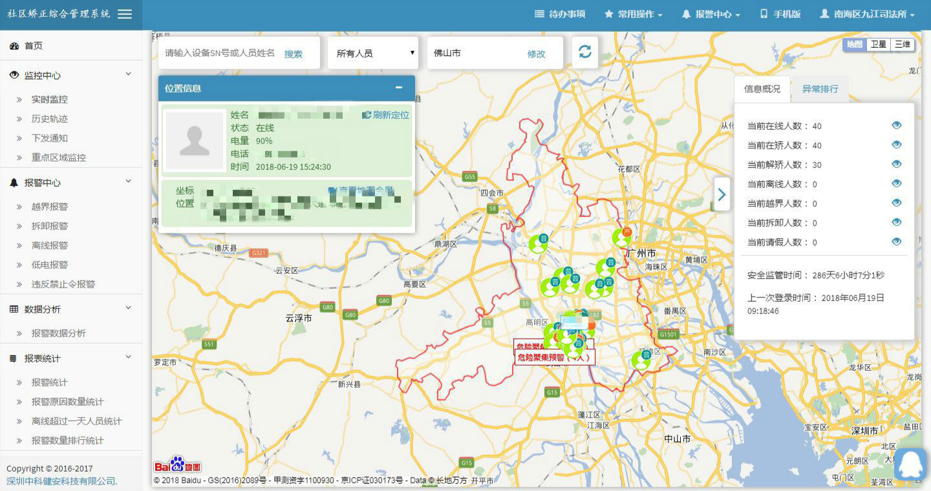Toggle eye icon for 当前请假人数
931x491 pixels.
pyautogui.click(x=896, y=242)
